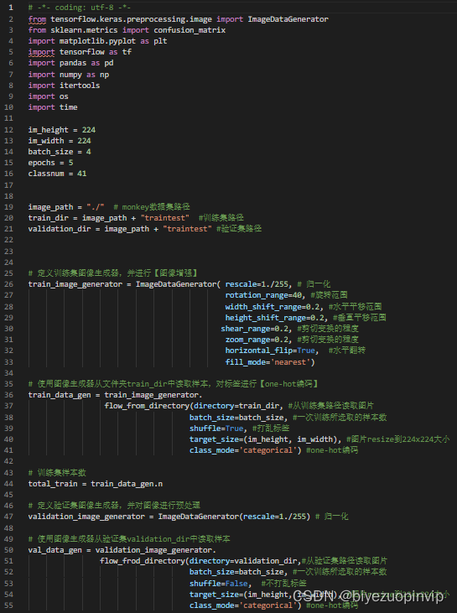Click "fill_mode='nearest'" on line 33
The image size is (457, 613).
click(x=267, y=362)
